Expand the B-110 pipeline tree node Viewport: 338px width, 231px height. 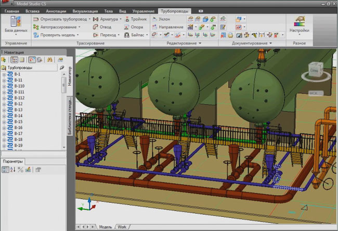pos(4,86)
